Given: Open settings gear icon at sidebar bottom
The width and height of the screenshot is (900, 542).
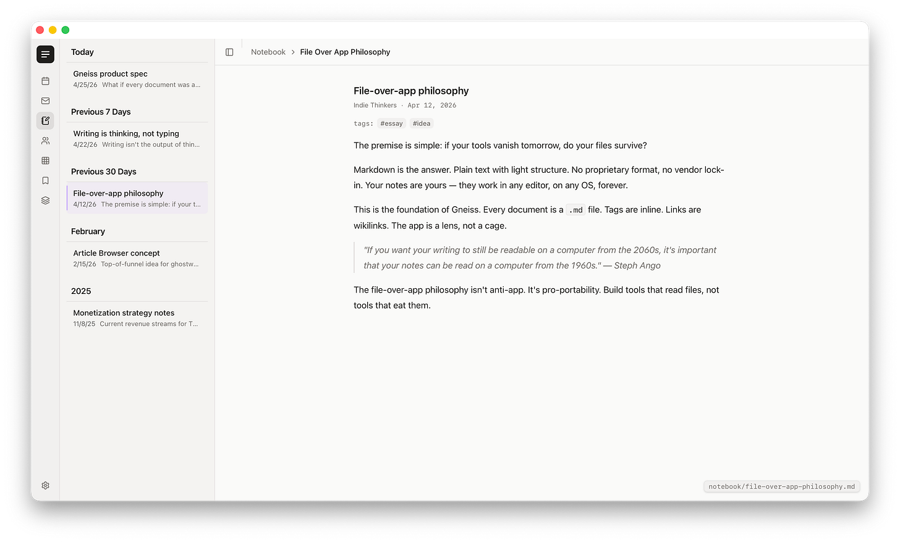Looking at the screenshot, I should 45,486.
